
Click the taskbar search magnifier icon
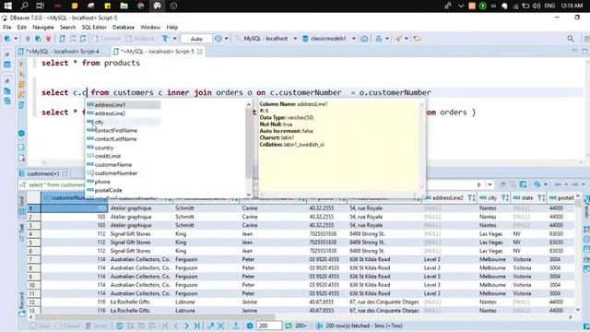24,6
